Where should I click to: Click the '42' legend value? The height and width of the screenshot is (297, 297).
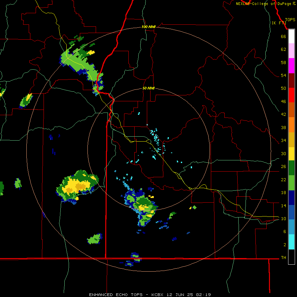pyautogui.click(x=283, y=115)
